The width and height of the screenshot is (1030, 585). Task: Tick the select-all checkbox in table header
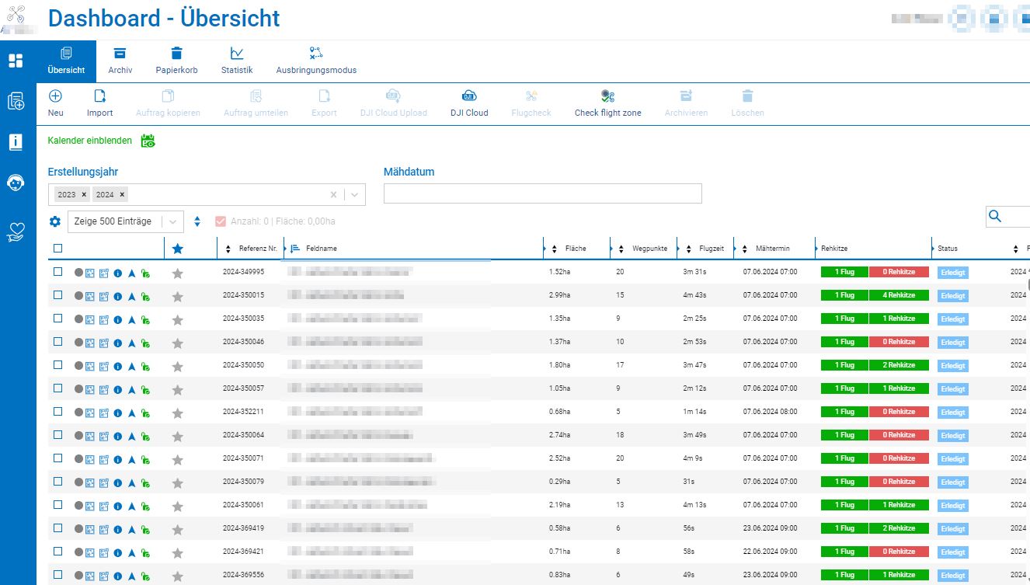(x=57, y=249)
